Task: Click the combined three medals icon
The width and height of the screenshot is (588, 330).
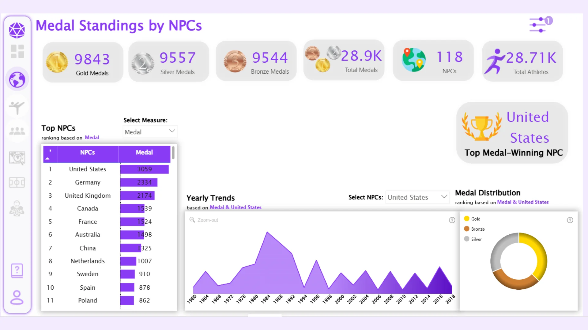Action: (x=323, y=59)
